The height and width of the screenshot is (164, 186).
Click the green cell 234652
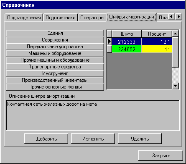point(127,49)
